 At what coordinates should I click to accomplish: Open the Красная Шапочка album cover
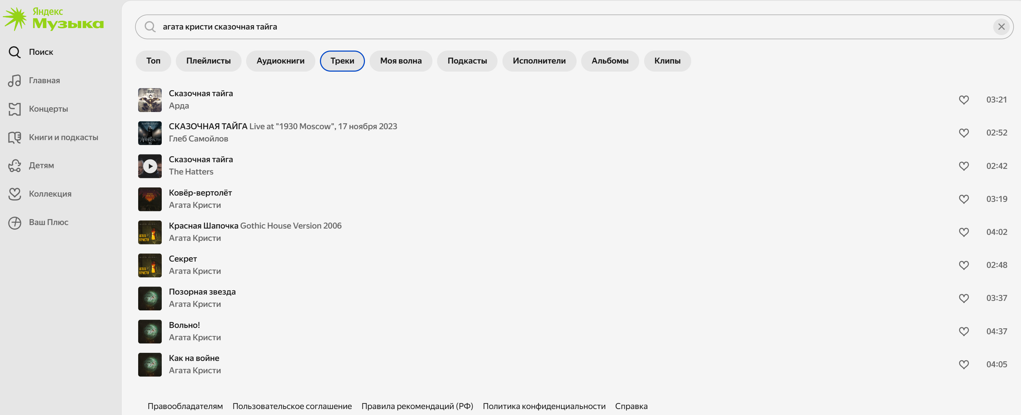(150, 232)
